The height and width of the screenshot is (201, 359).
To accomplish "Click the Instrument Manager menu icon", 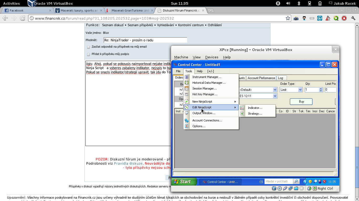I will click(187, 77).
